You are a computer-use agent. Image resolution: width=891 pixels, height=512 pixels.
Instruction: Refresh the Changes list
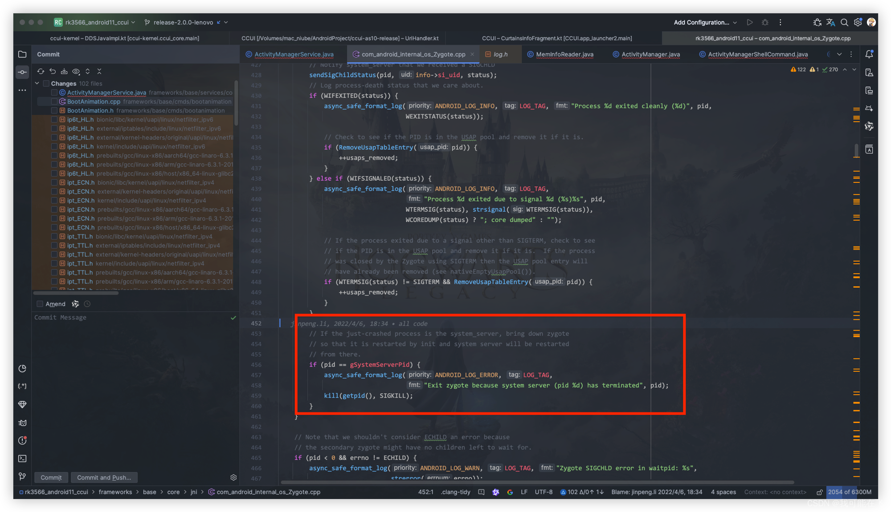point(41,71)
